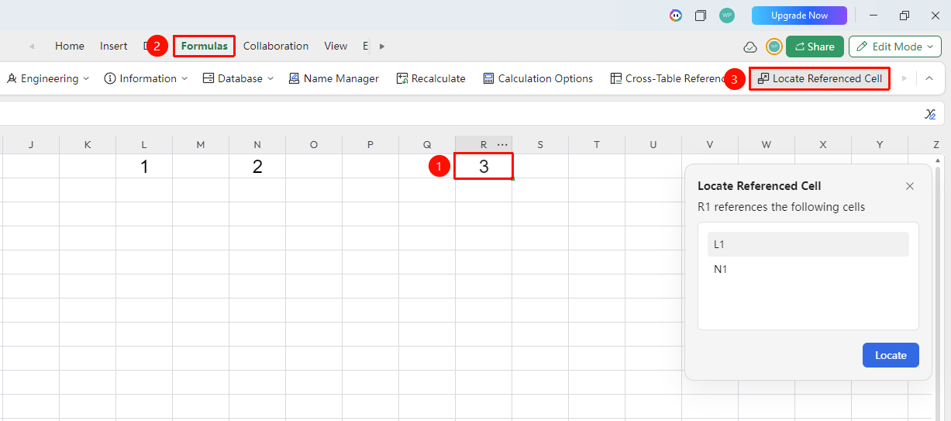Click the blue Locate button
The height and width of the screenshot is (421, 951).
891,355
